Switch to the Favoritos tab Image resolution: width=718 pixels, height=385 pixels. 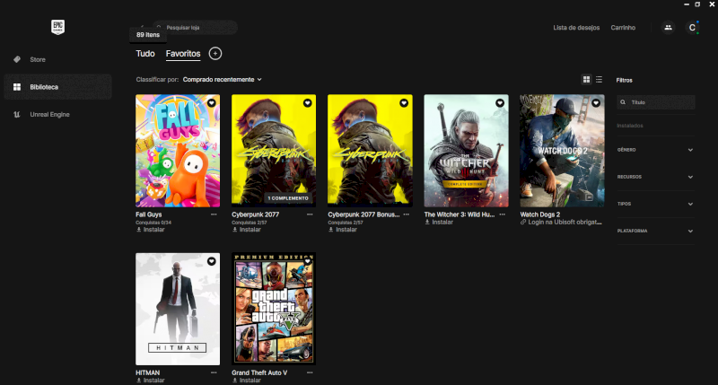[183, 54]
